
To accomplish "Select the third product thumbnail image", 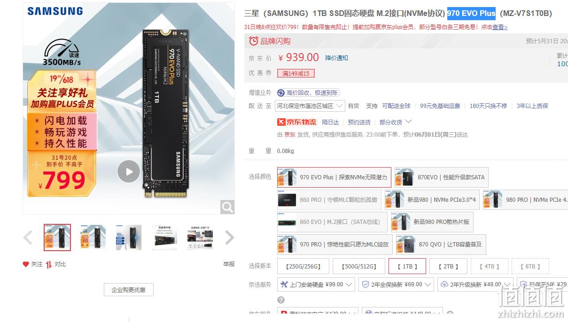I will point(129,238).
